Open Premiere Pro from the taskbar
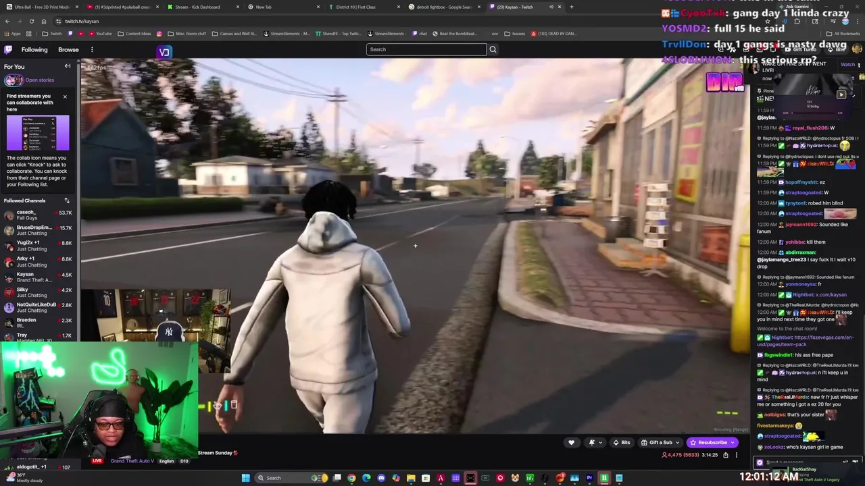This screenshot has width=865, height=486. 589,478
